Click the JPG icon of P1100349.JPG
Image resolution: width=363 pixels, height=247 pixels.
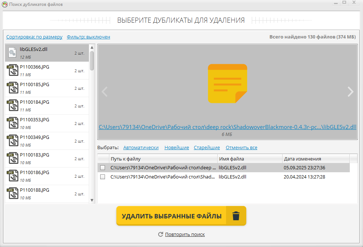(12, 140)
